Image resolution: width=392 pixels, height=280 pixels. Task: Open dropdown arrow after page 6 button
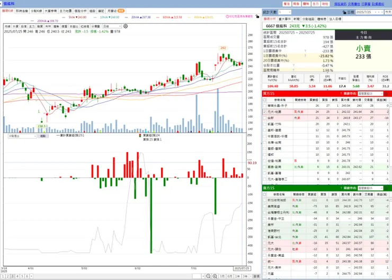click(x=31, y=276)
